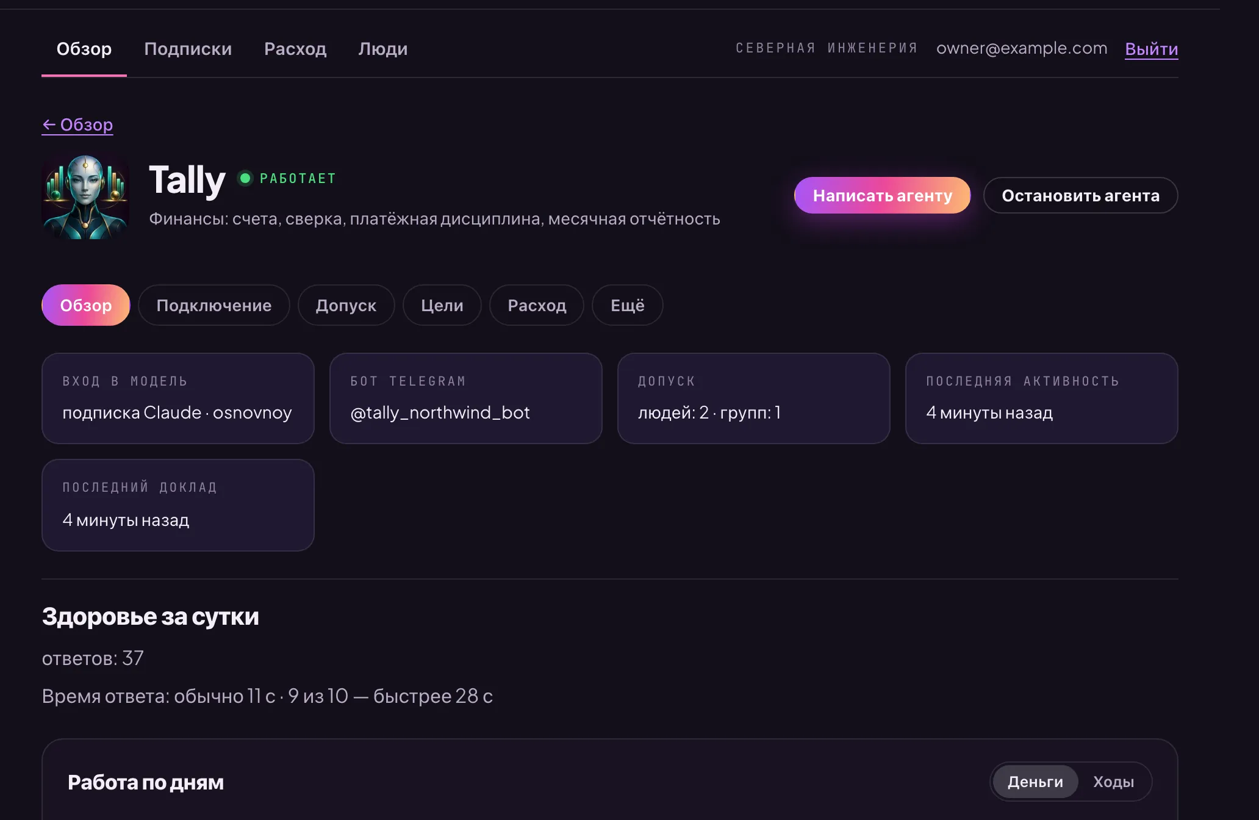Expand the Ещё more options pill
Viewport: 1259px width, 820px height.
[x=627, y=305]
